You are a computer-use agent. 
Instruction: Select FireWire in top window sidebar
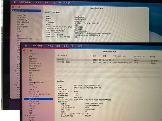21,24
